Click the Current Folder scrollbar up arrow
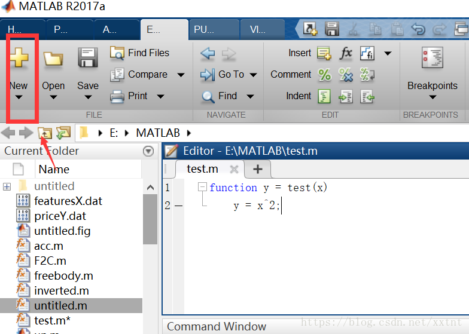469x334 pixels. (x=151, y=188)
